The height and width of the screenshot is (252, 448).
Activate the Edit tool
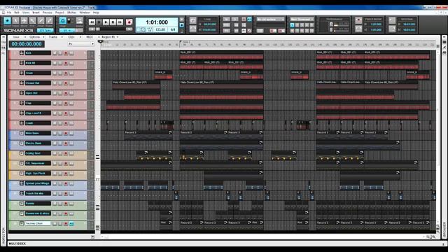pyautogui.click(x=33, y=20)
